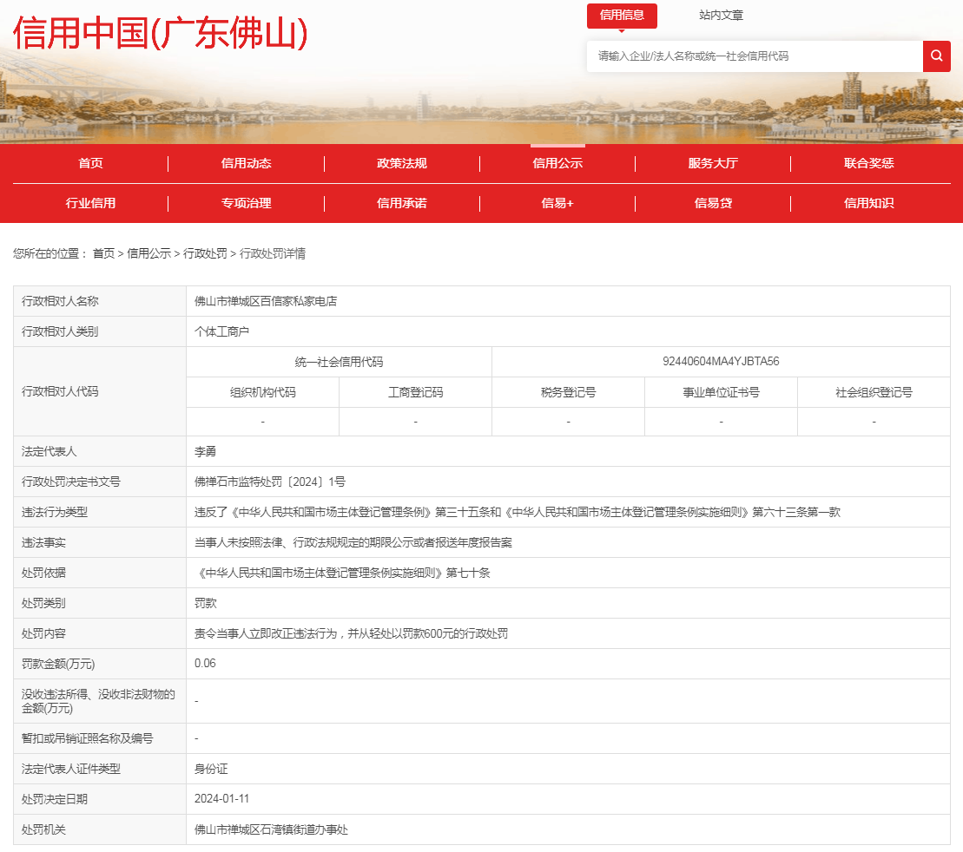Go to 信用知识 navigation item
The height and width of the screenshot is (852, 963).
[868, 203]
